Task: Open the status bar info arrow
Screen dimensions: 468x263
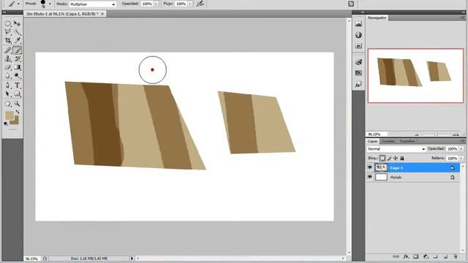Action: (132, 259)
